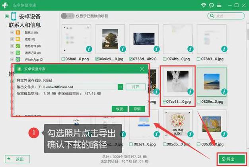The height and width of the screenshot is (167, 249).
Task: Select the cards illustration thumbnail 085db
Action: (178, 124)
